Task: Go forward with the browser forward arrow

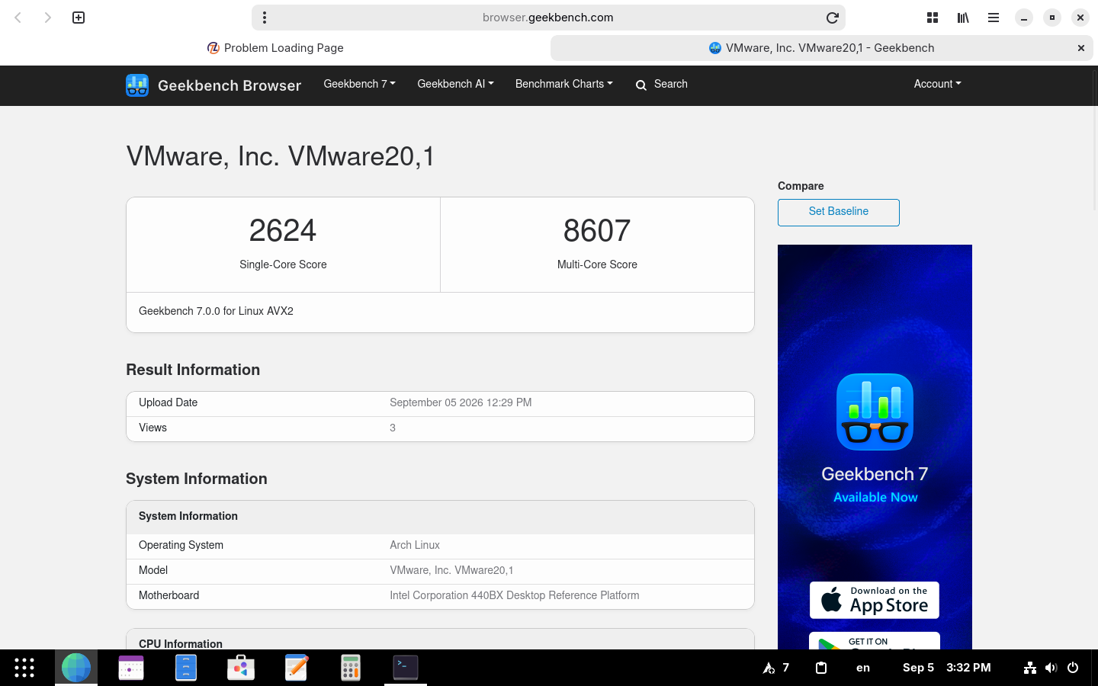Action: pos(47,18)
